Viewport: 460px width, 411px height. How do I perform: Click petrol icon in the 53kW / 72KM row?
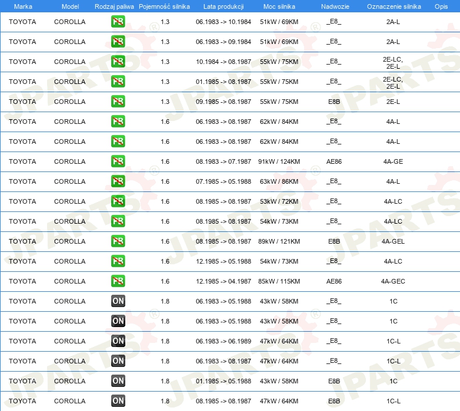point(118,201)
